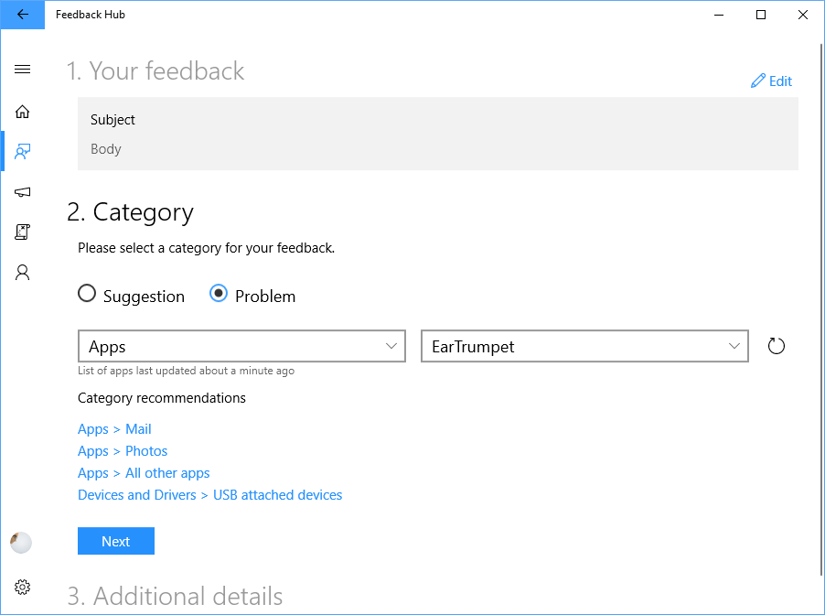This screenshot has width=825, height=615.
Task: Open the Feedback section in sidebar
Action: tap(22, 152)
